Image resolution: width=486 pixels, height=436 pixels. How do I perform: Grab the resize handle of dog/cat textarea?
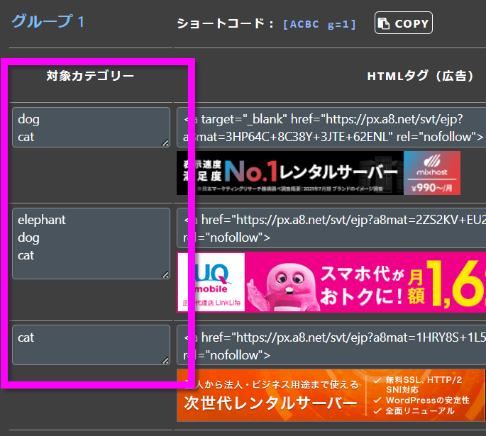pyautogui.click(x=165, y=142)
